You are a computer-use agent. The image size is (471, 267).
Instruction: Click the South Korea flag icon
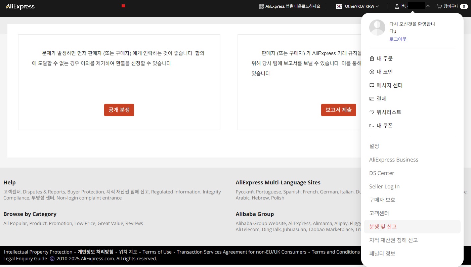point(339,6)
